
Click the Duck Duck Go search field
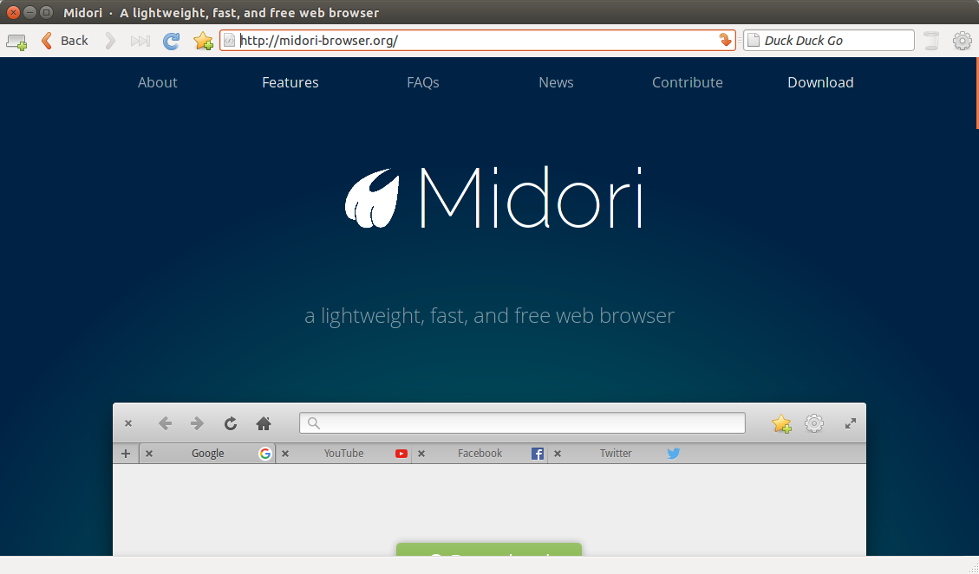coord(828,41)
